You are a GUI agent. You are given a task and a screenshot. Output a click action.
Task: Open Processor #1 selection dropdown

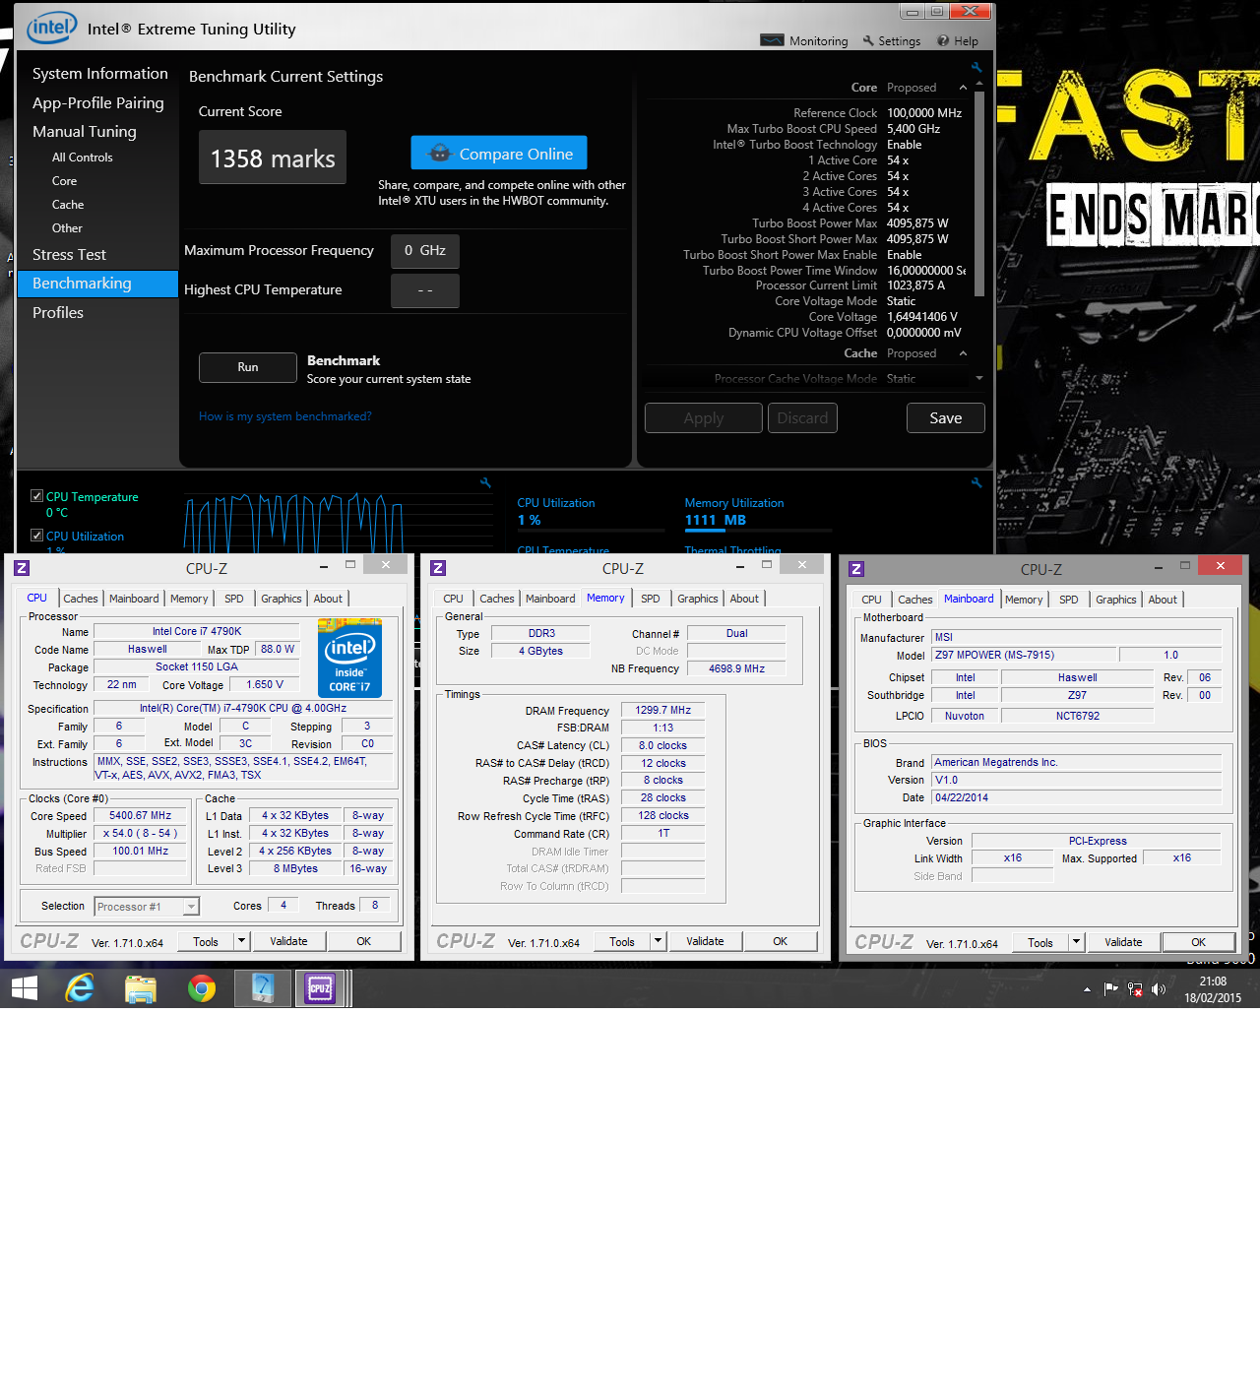point(147,907)
